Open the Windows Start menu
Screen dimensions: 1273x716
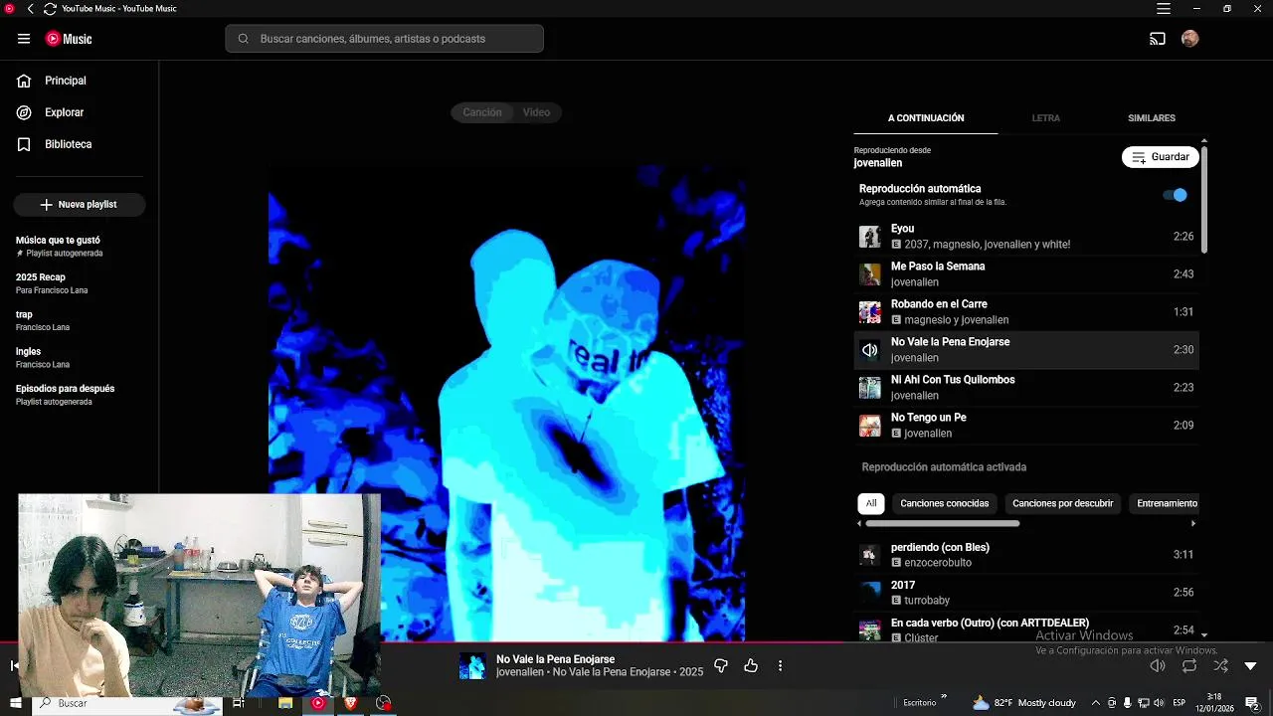coord(15,703)
